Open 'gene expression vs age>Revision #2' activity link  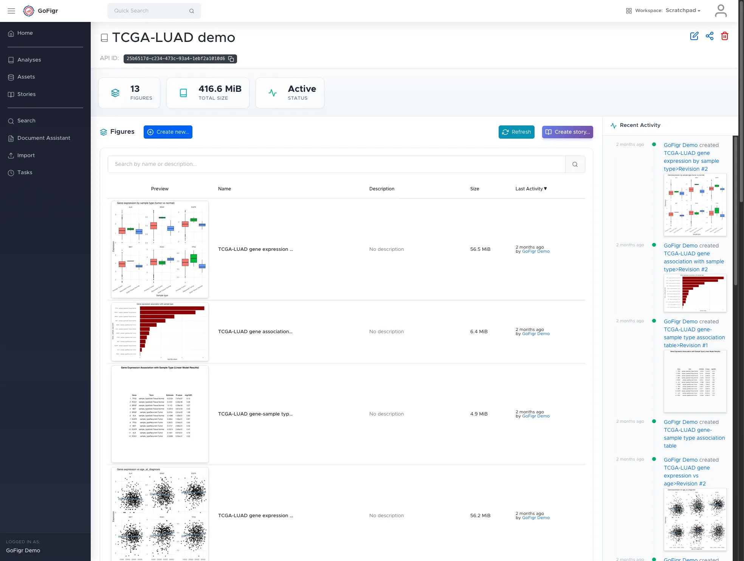[x=687, y=476]
